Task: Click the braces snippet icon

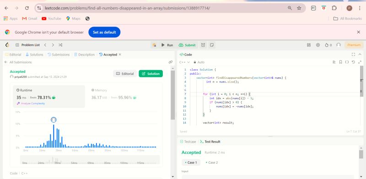Action: 347,62
